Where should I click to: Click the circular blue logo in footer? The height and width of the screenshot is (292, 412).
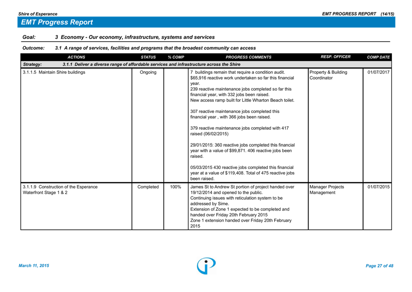click(x=206, y=265)
